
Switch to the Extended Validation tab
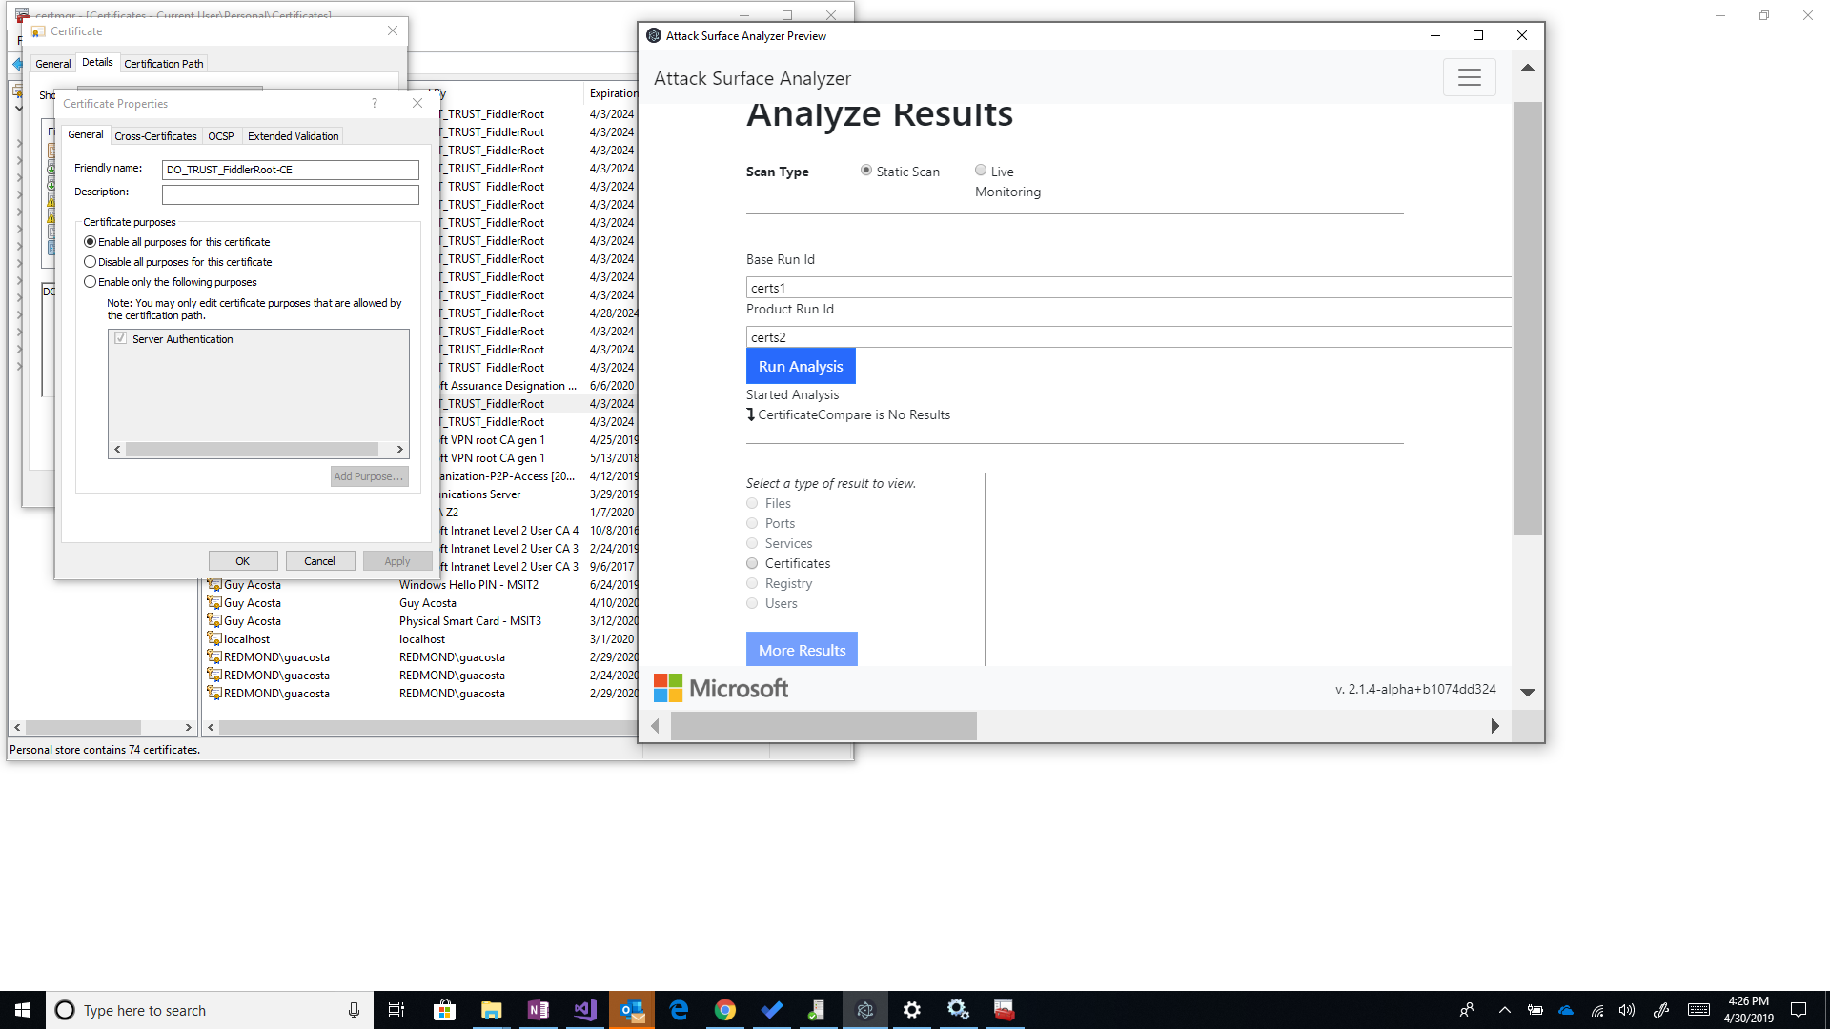[x=293, y=136]
